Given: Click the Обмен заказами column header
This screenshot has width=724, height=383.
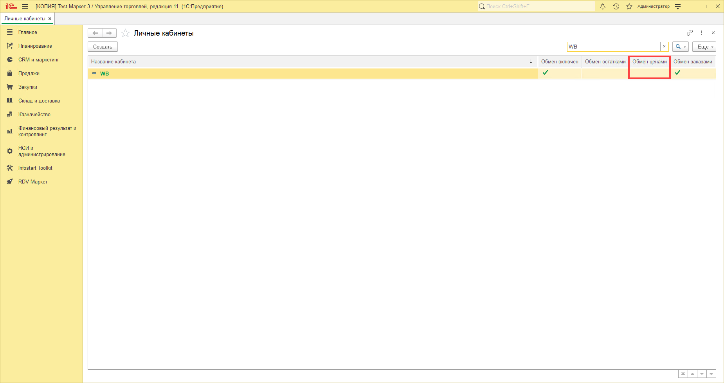Looking at the screenshot, I should pos(693,62).
